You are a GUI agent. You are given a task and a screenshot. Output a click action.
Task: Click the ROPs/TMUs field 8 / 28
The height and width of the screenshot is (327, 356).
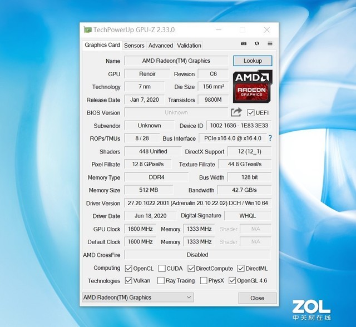click(142, 138)
